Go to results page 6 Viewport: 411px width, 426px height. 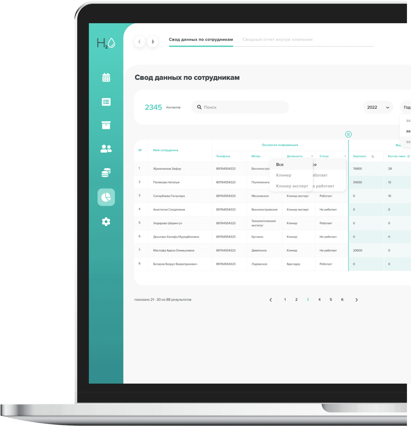point(342,300)
